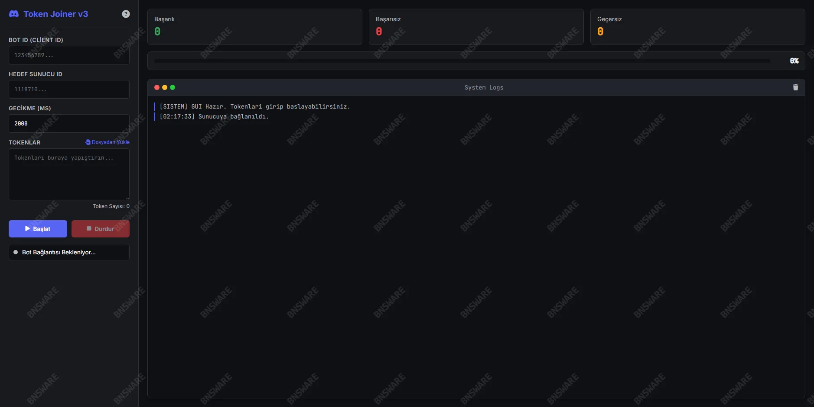Click the Geçersiz counter card

click(698, 27)
